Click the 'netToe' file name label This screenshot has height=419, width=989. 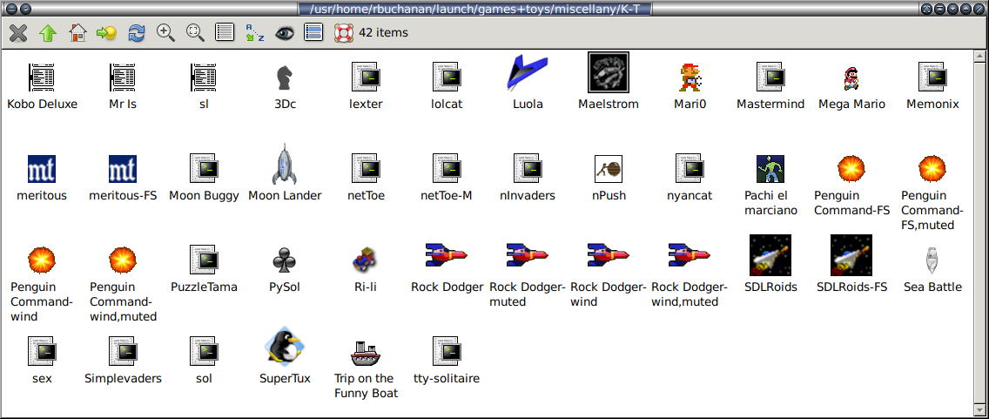pos(366,196)
